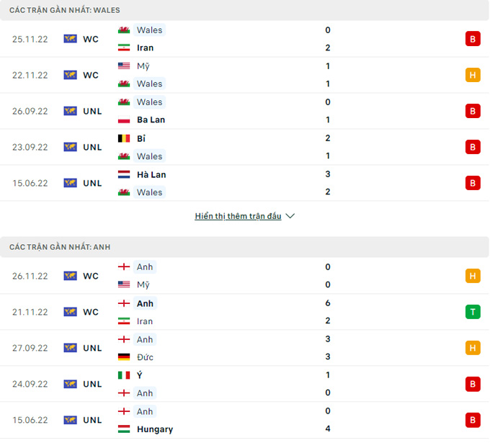Click the red B badge for Anh vs Hungary
The width and height of the screenshot is (490, 443).
tap(473, 420)
